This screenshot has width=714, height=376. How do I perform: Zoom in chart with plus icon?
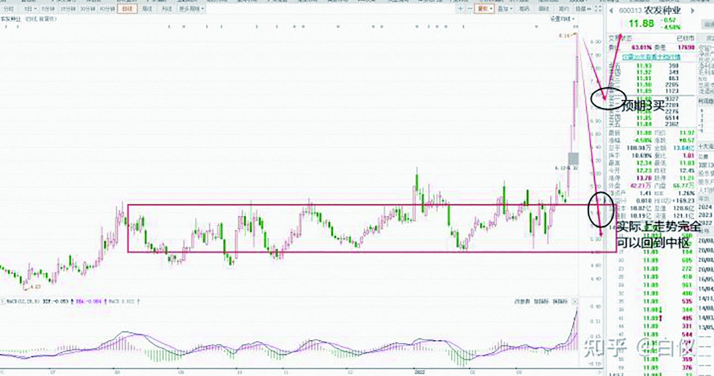coord(461,9)
